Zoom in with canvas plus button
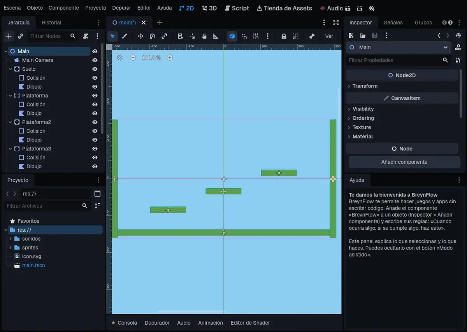Viewport: 467px width, 332px height. click(x=170, y=58)
